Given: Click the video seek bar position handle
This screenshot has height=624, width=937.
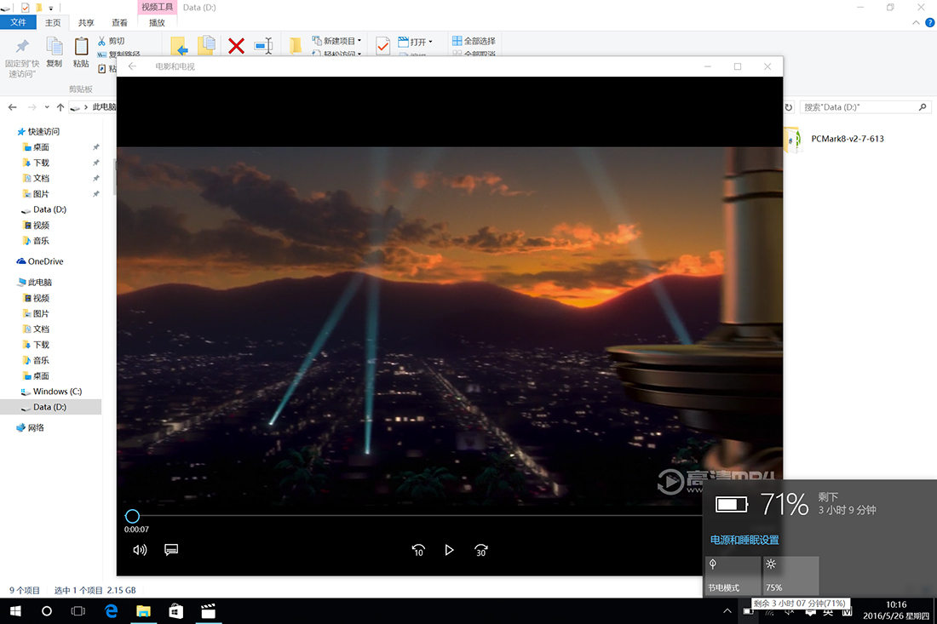Looking at the screenshot, I should 132,516.
